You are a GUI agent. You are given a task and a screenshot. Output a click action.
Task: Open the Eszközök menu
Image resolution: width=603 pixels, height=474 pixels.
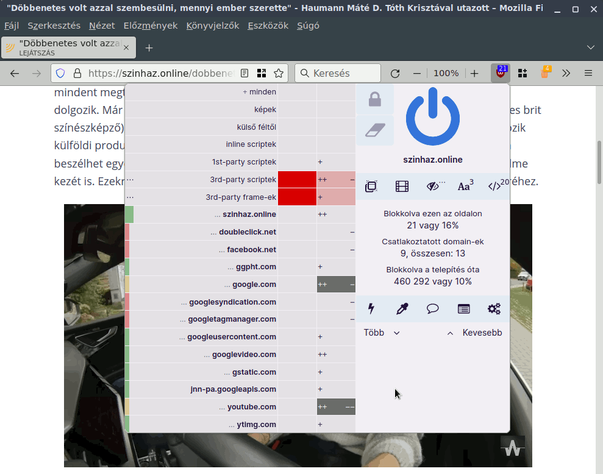pos(268,26)
